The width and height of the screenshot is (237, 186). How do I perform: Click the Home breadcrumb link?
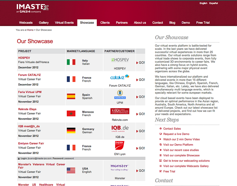pyautogui.click(x=30, y=30)
